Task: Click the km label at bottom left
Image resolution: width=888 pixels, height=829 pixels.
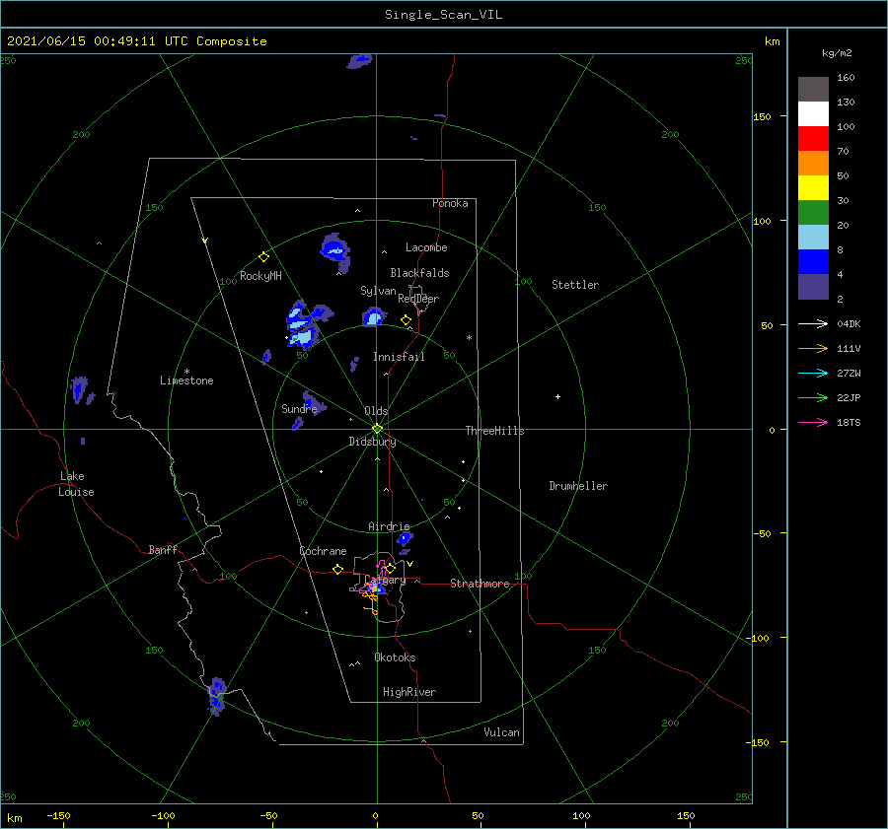Action: click(x=15, y=818)
